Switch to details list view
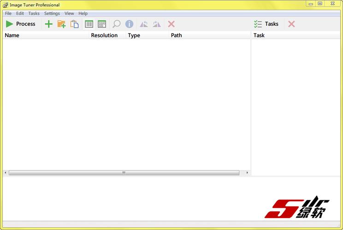Image resolution: width=343 pixels, height=230 pixels. pyautogui.click(x=89, y=24)
